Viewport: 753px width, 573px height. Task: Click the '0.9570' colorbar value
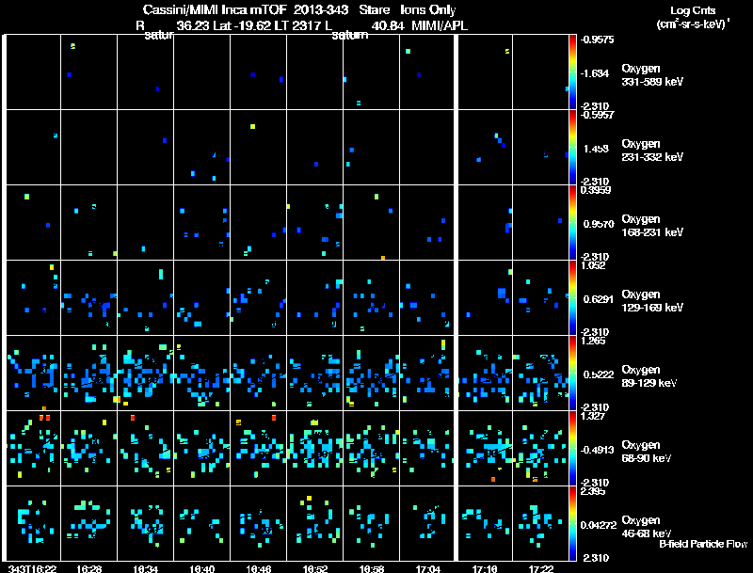pos(599,224)
